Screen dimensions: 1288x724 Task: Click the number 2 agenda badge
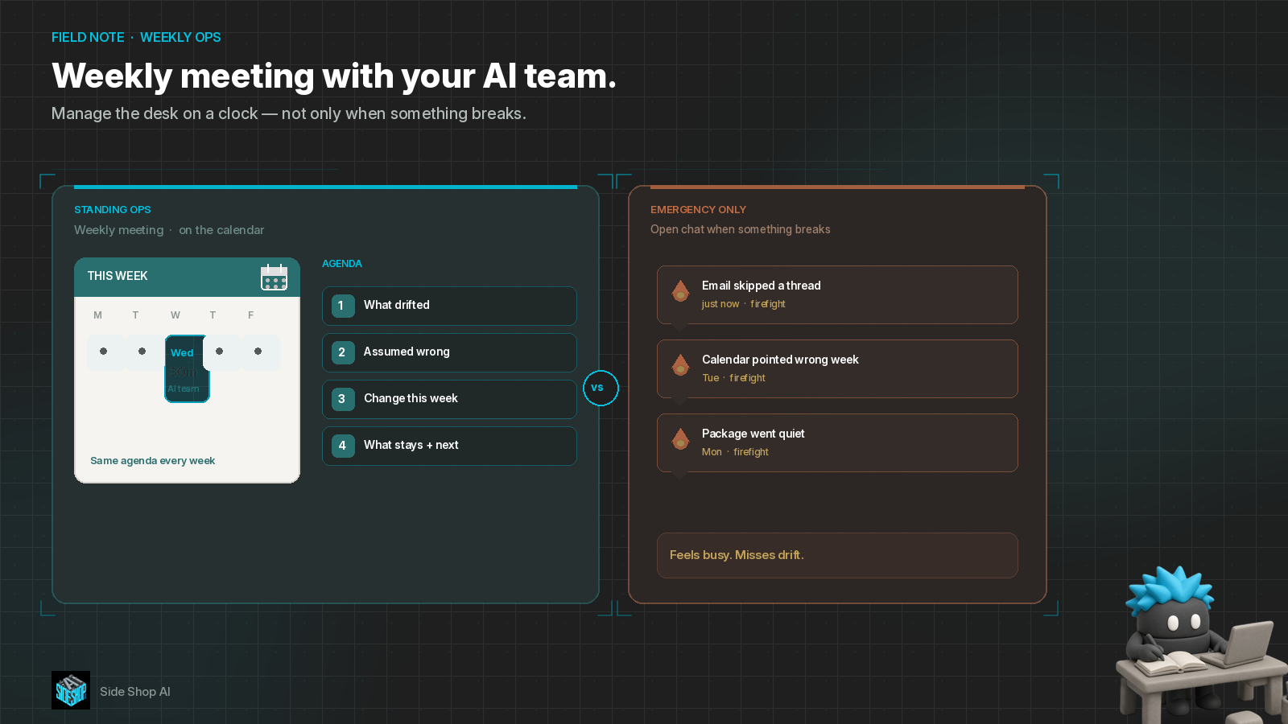point(343,352)
